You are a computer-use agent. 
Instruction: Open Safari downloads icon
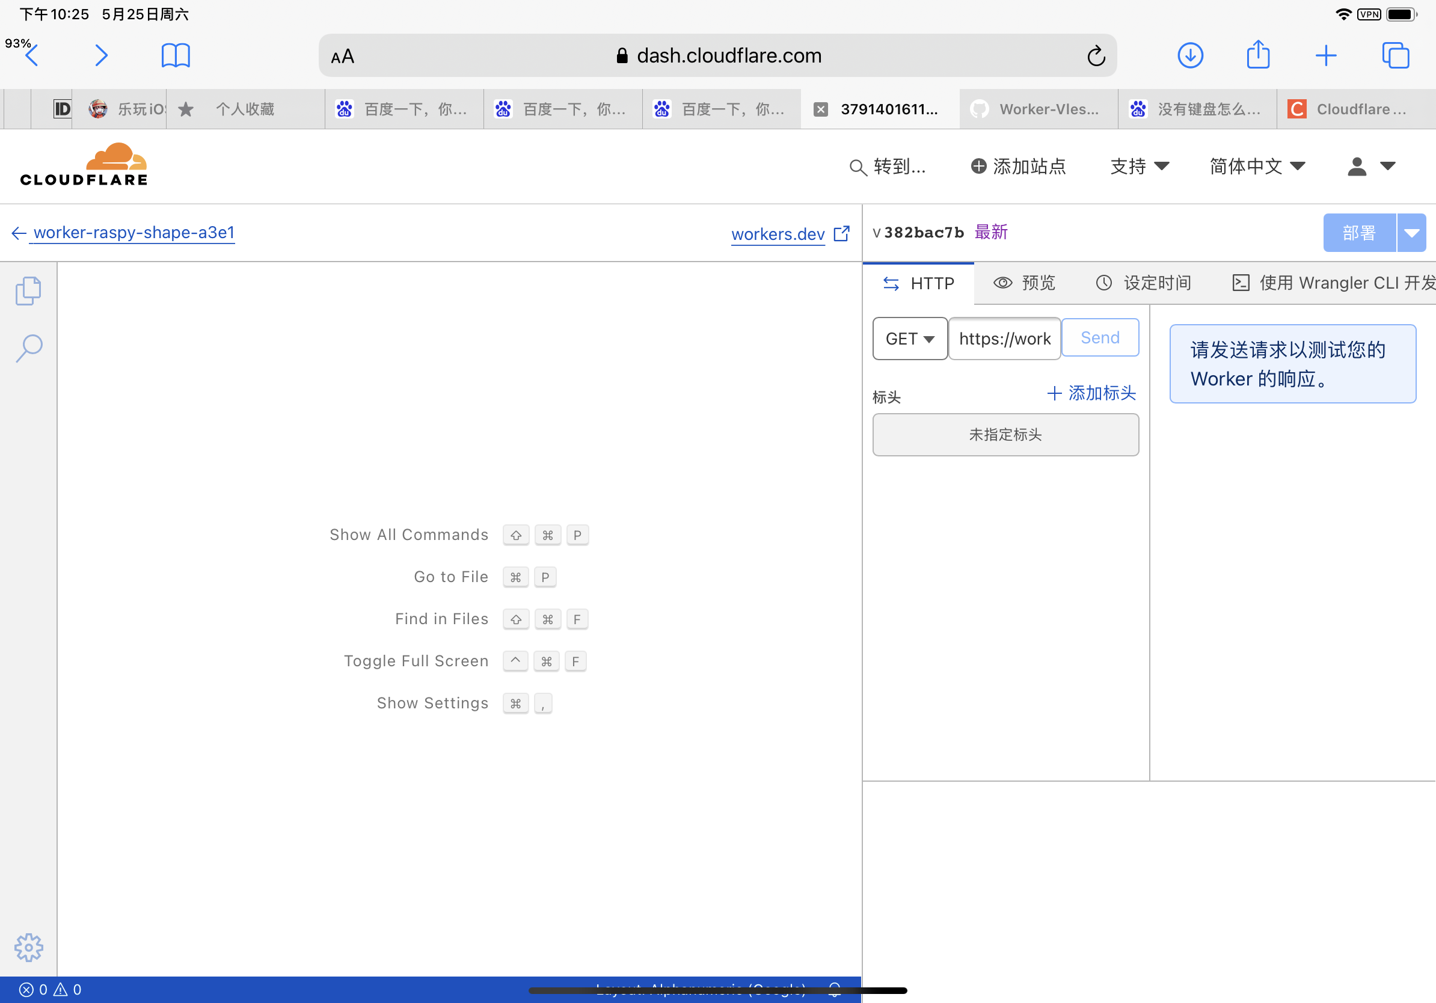coord(1190,56)
